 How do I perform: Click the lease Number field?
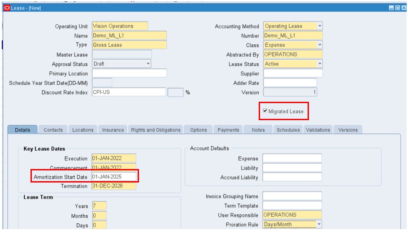[x=293, y=35]
